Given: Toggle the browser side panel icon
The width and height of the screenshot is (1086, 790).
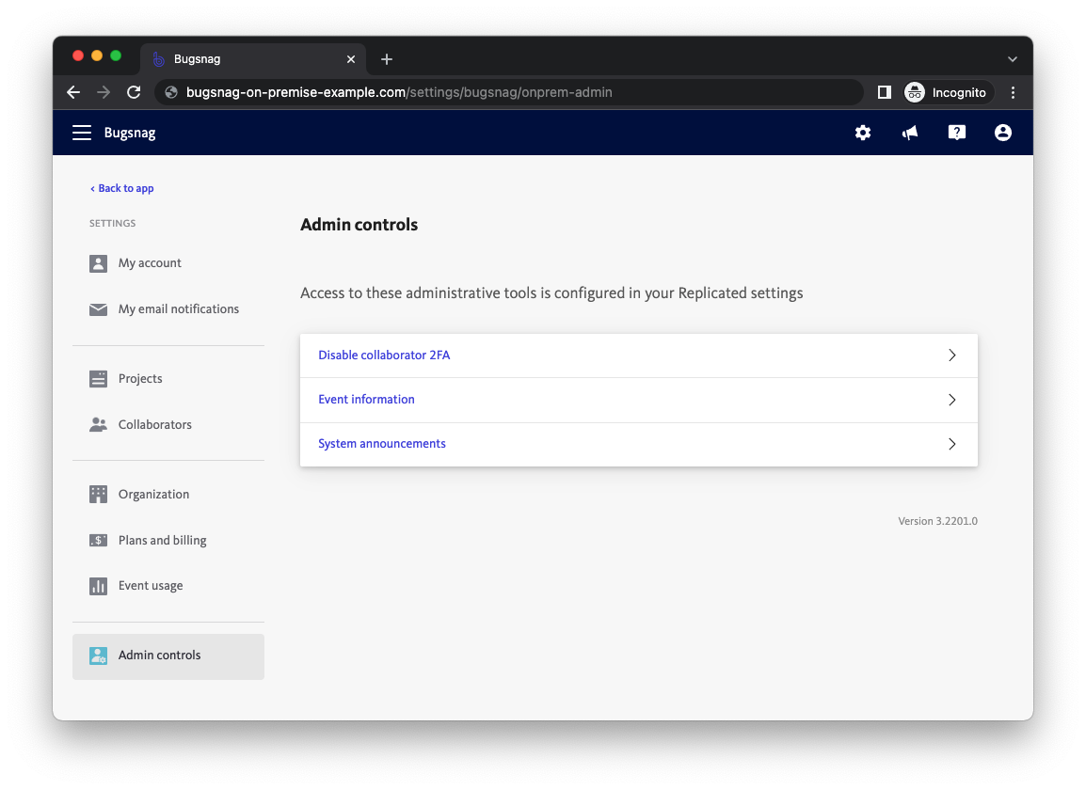Looking at the screenshot, I should 884,92.
